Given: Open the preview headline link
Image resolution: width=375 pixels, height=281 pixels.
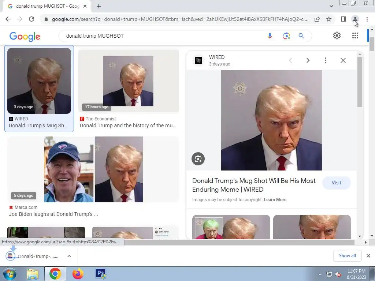Looking at the screenshot, I should (254, 185).
